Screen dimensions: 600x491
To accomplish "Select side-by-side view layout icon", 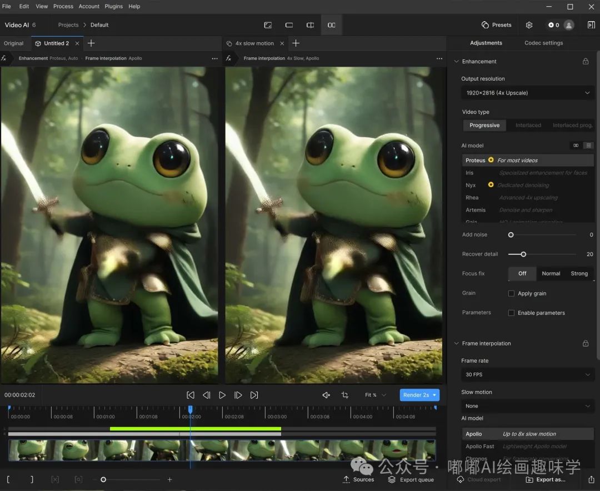I will (331, 25).
